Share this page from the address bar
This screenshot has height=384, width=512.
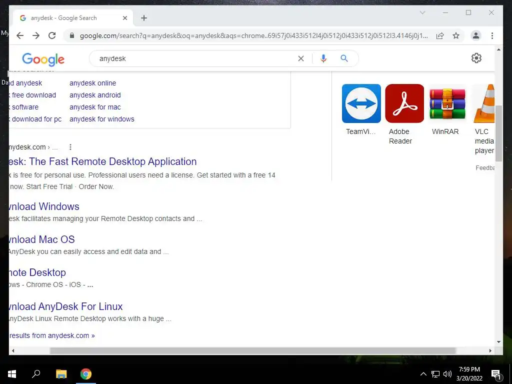click(440, 35)
